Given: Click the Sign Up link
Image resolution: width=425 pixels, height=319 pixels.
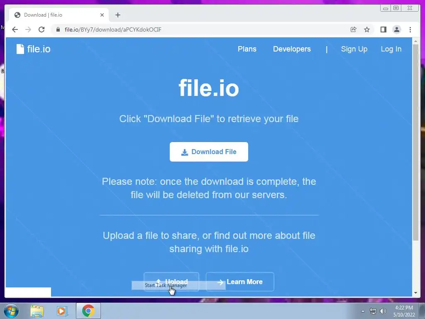Looking at the screenshot, I should click(354, 49).
